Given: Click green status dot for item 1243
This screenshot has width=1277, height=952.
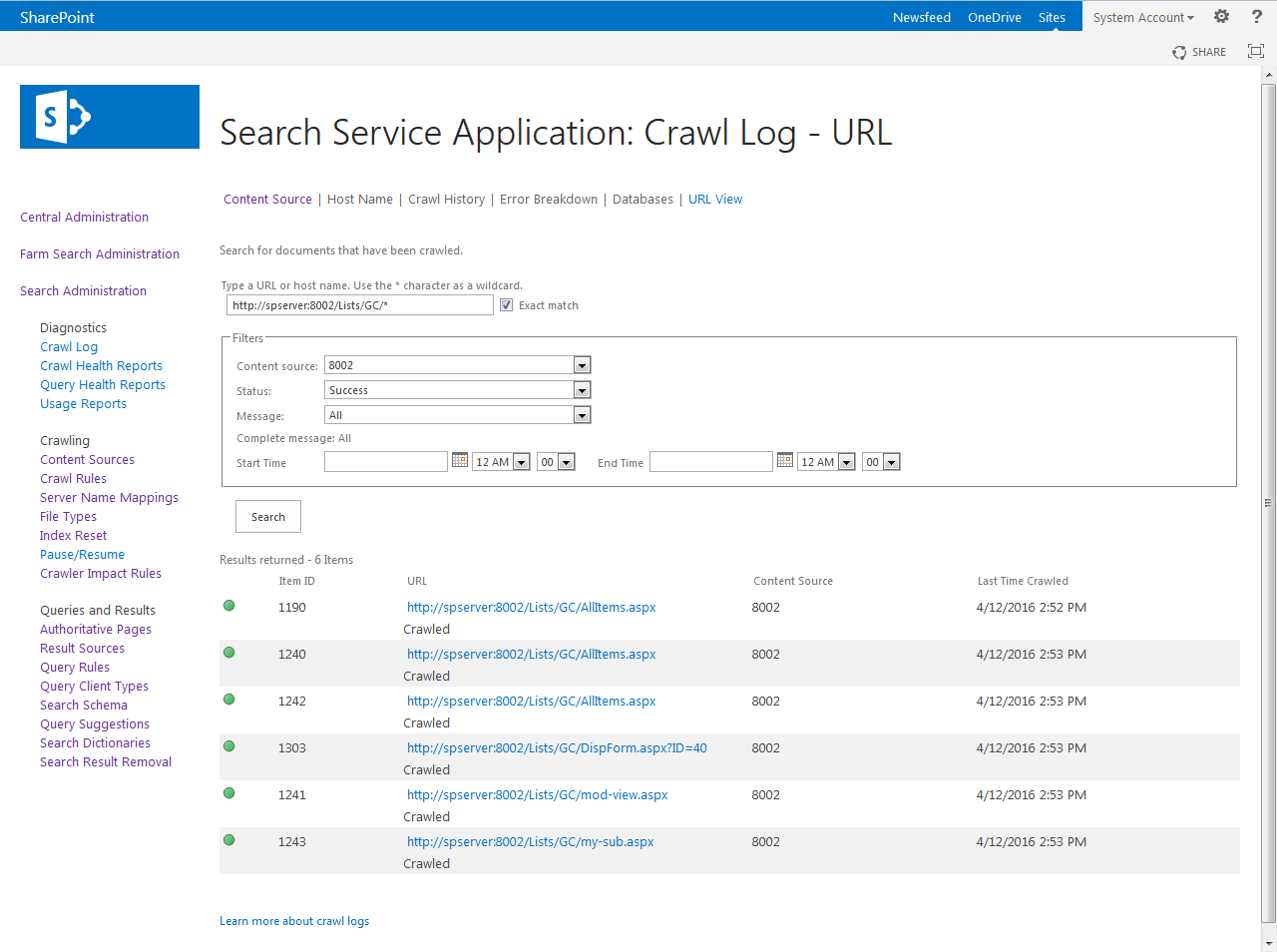Looking at the screenshot, I should (229, 840).
